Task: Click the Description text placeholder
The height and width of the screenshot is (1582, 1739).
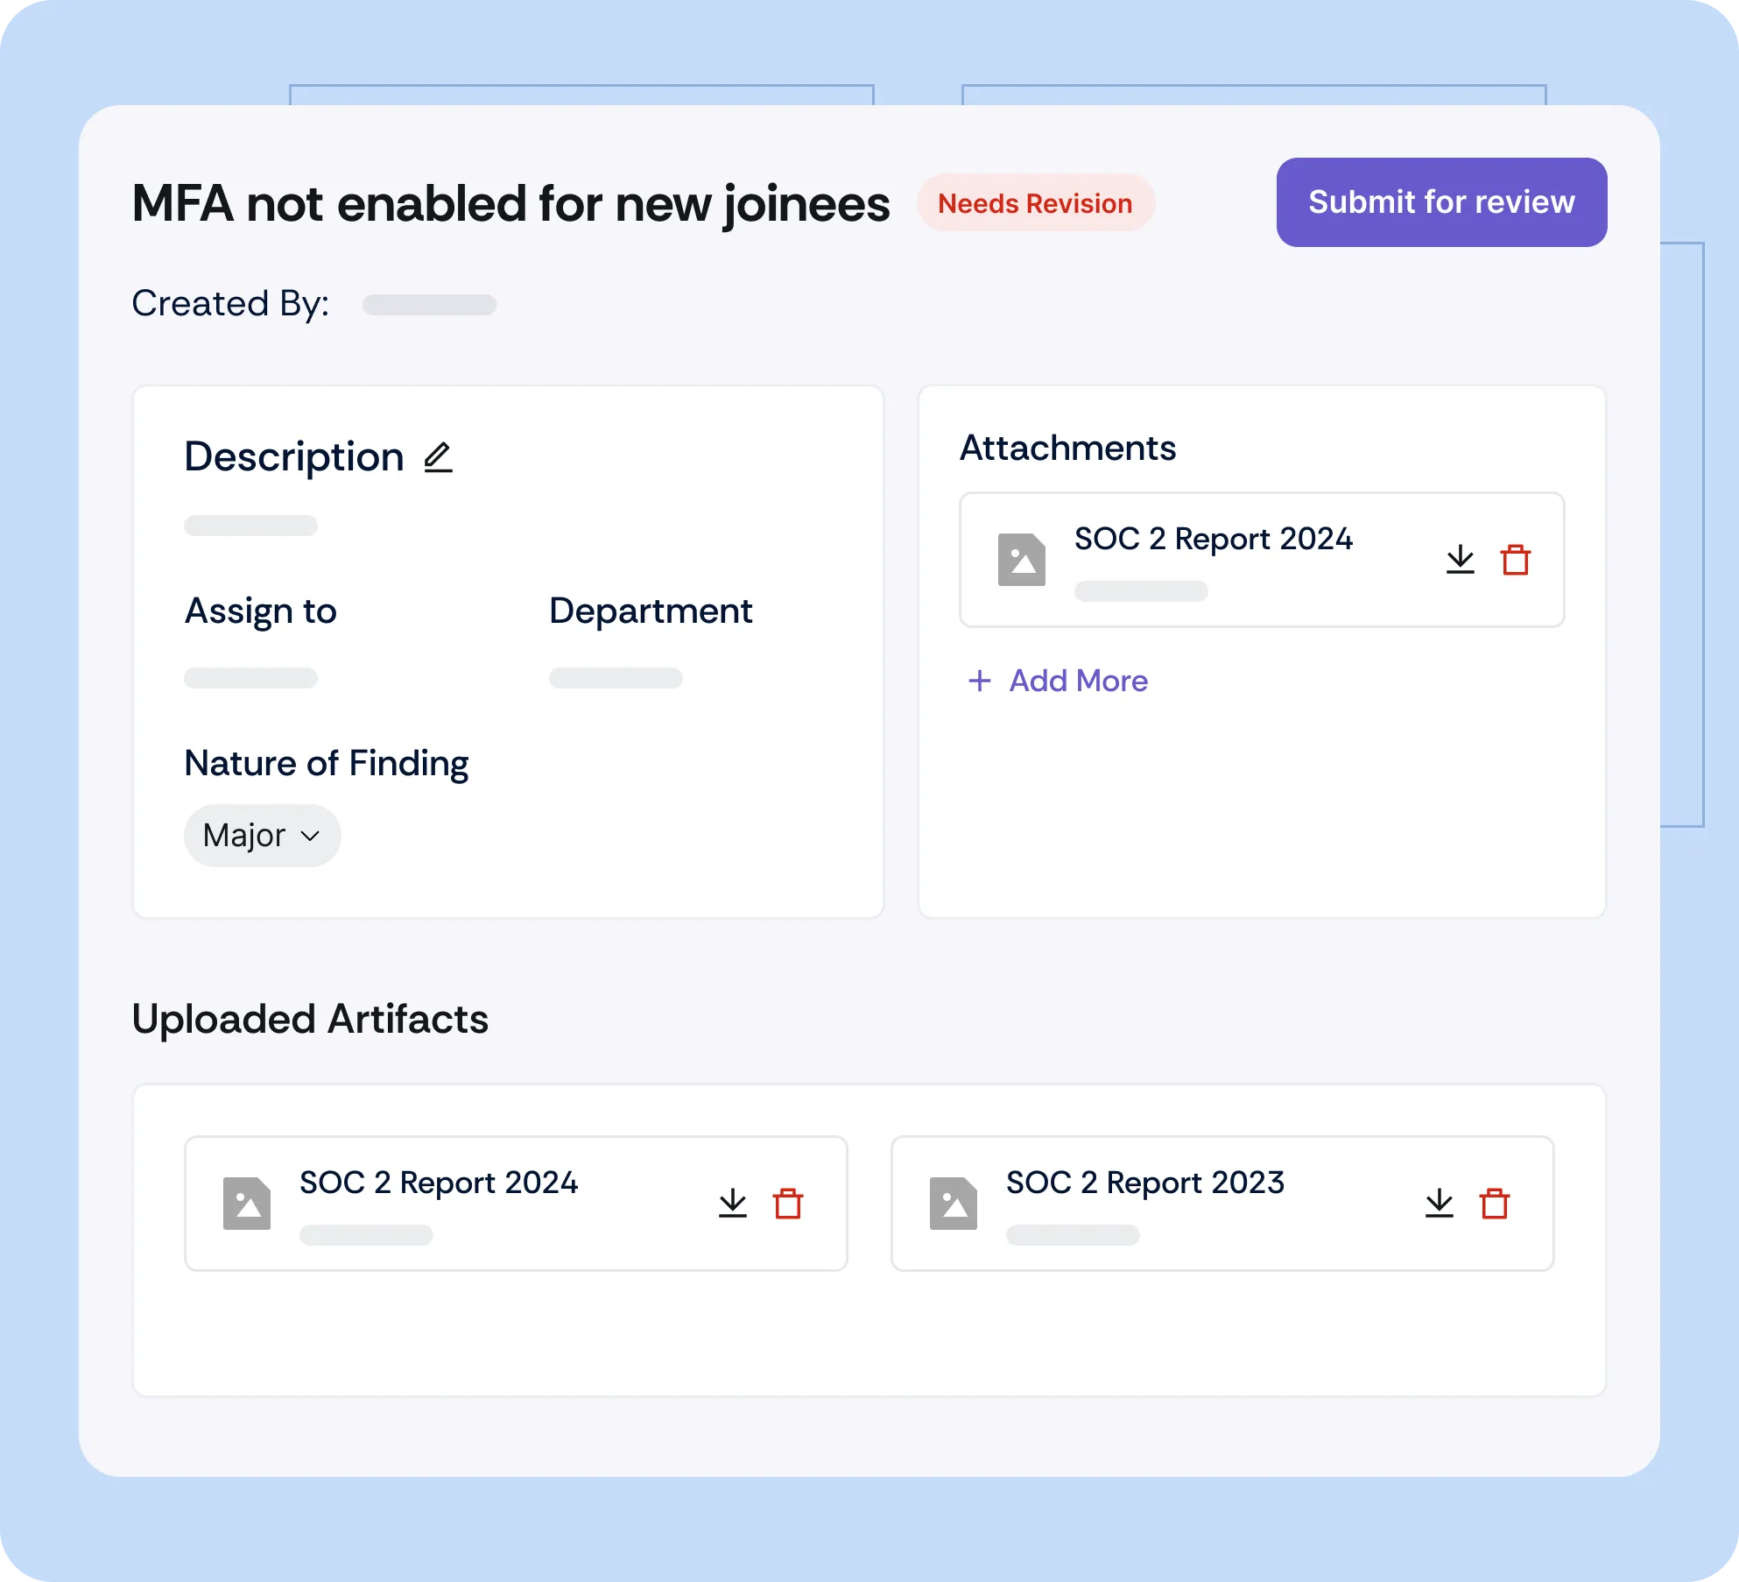Action: pos(250,526)
